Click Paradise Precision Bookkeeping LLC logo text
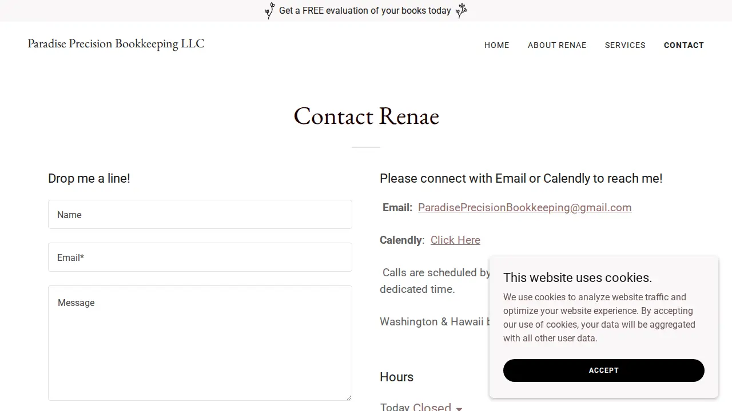732x411 pixels. pyautogui.click(x=116, y=44)
